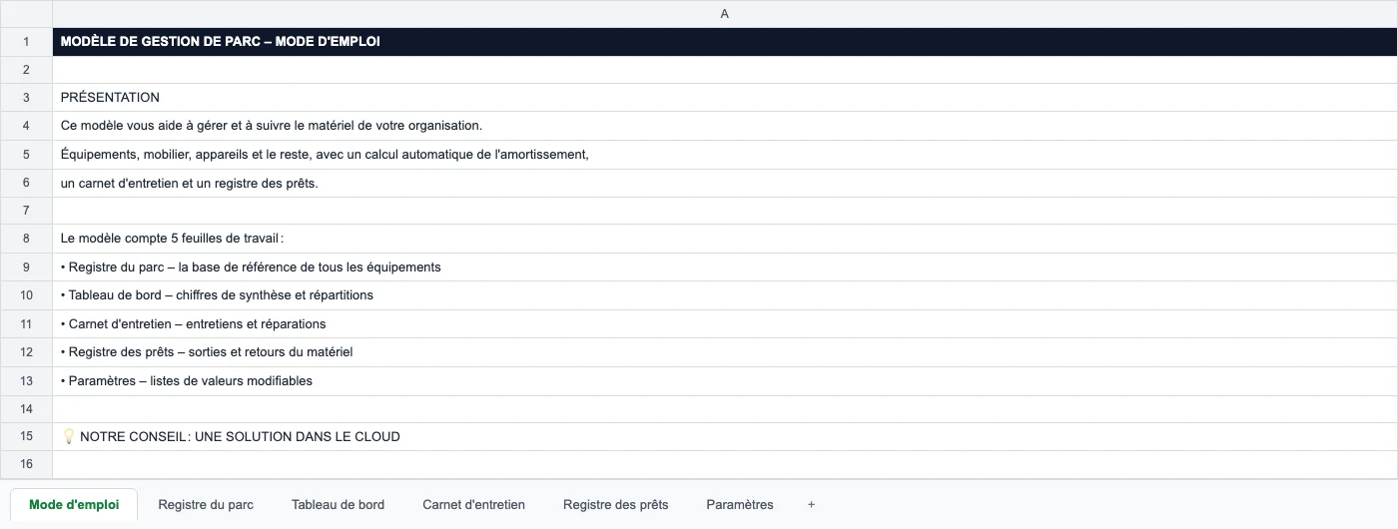Screen dimensions: 1398x529
Task: Select bullet 'Registre des prêts – sorties et retours'
Action: pos(724,352)
